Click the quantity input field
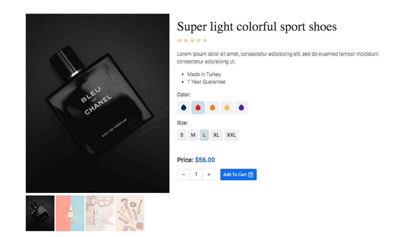Screen dimensions: 407x237 point(196,175)
